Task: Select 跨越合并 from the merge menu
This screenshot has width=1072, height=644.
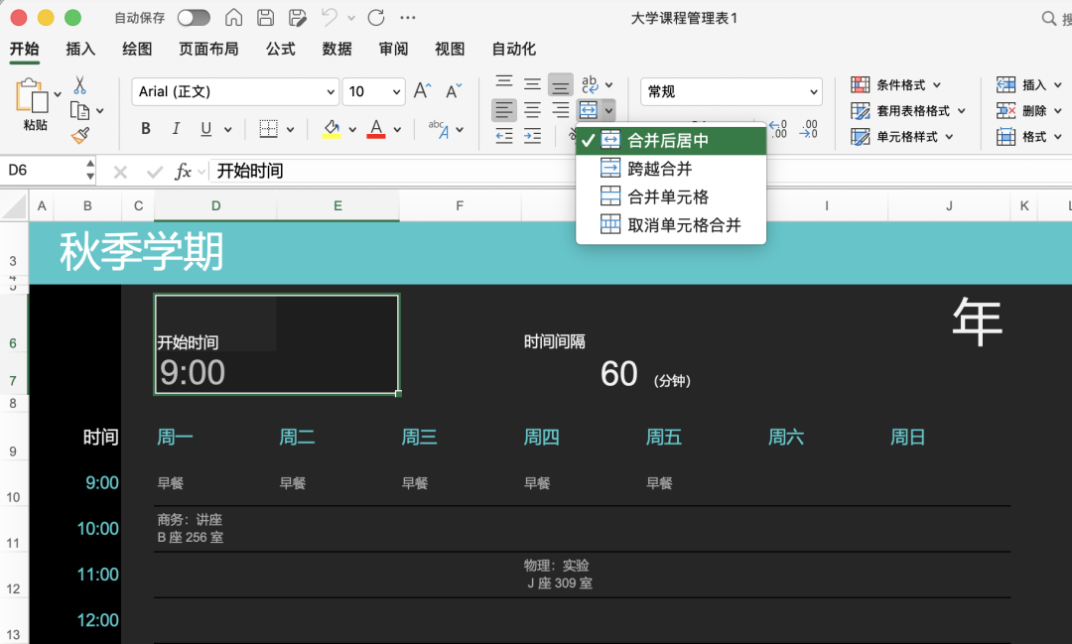Action: point(671,169)
